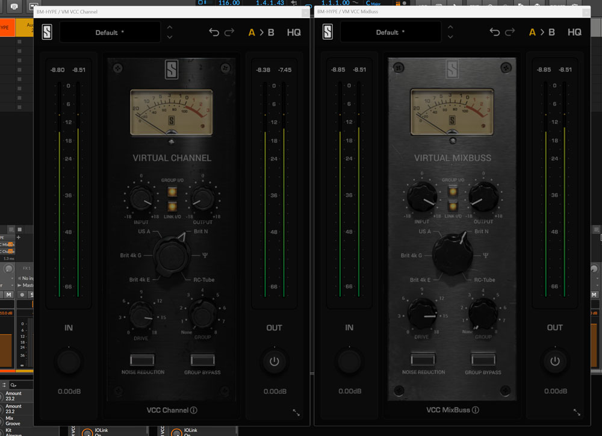Open the Default preset menu in VCC Channel
The height and width of the screenshot is (436, 602).
click(x=110, y=33)
